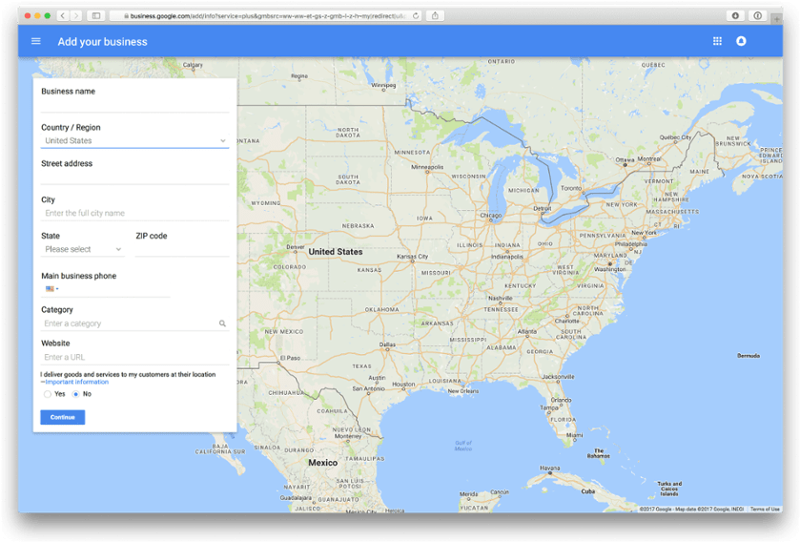
Task: Click the Terms of Use link on the map
Action: coord(765,509)
